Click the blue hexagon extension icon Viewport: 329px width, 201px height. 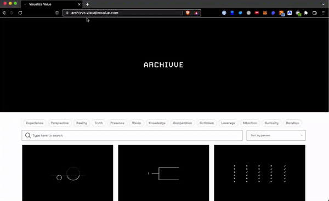coord(273,13)
